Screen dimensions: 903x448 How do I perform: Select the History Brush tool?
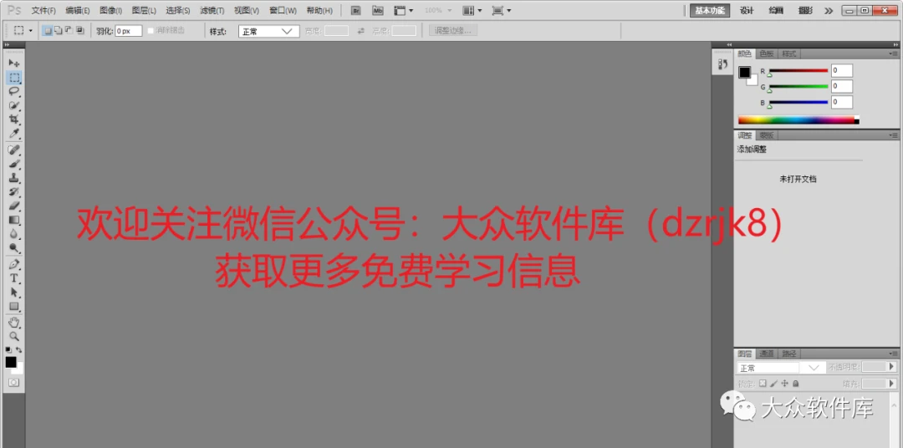(14, 191)
